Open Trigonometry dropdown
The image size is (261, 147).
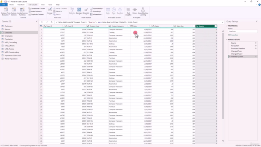click(97, 8)
